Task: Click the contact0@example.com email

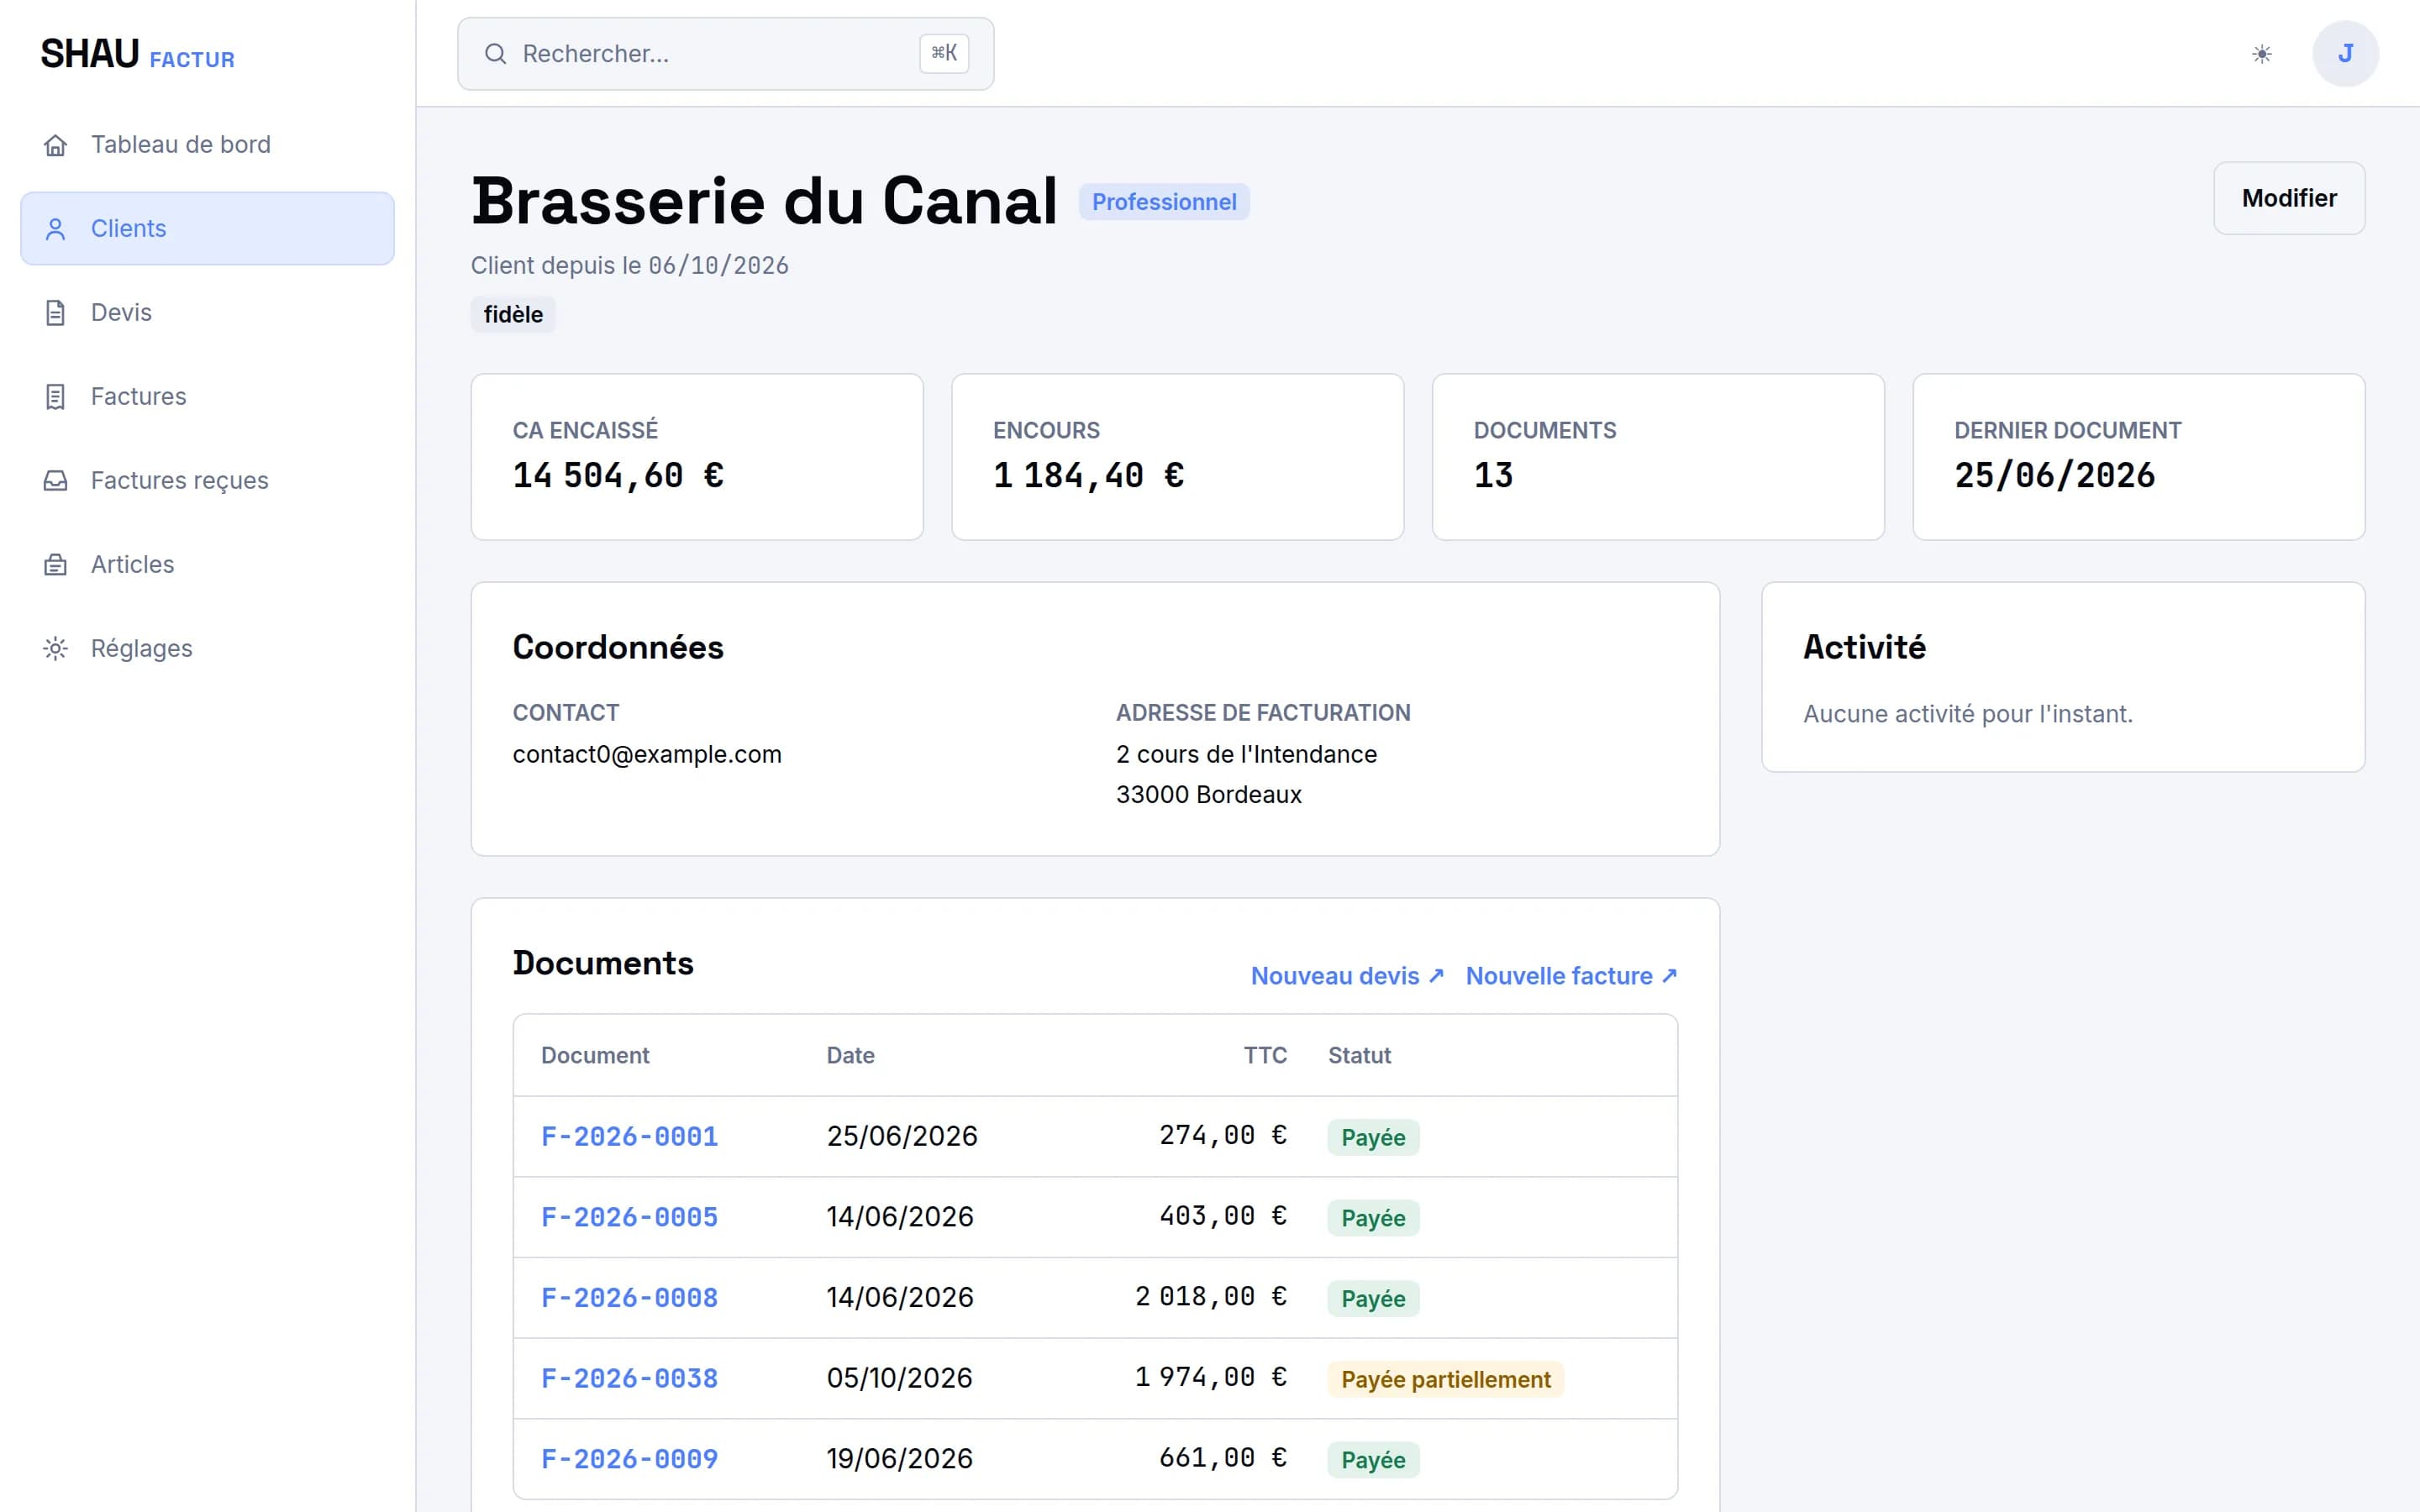Action: point(647,755)
